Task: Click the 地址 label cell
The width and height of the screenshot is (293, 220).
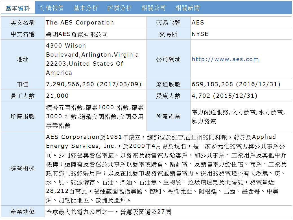Action: 23,59
